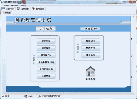The height and width of the screenshot is (99, 137).
Task: Open 高等院校 external faculty
Action: click(x=46, y=48)
